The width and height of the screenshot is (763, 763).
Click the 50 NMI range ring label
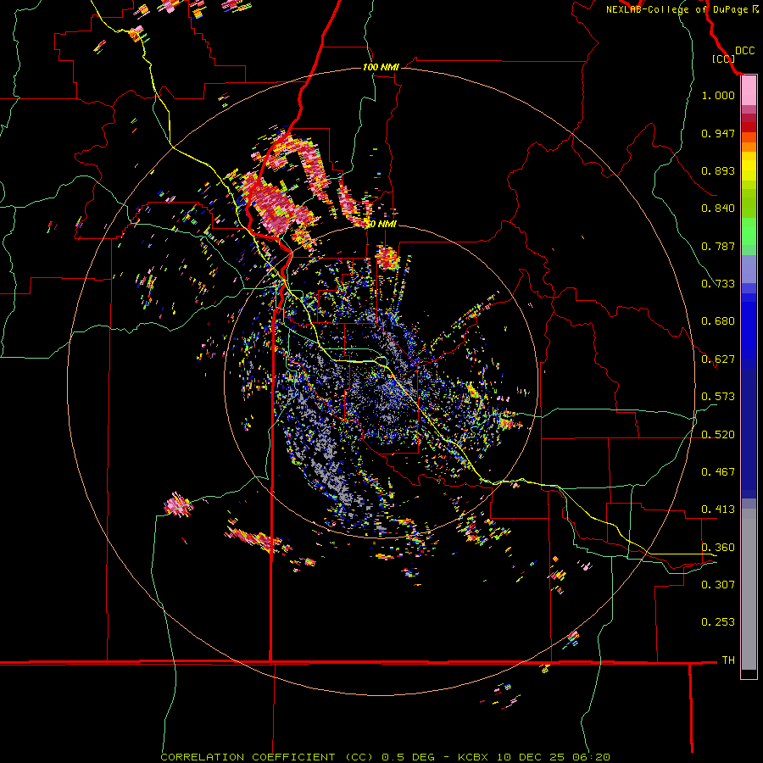point(381,225)
